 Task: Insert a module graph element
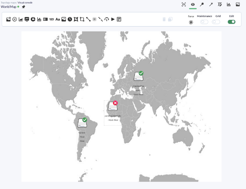pos(21,19)
